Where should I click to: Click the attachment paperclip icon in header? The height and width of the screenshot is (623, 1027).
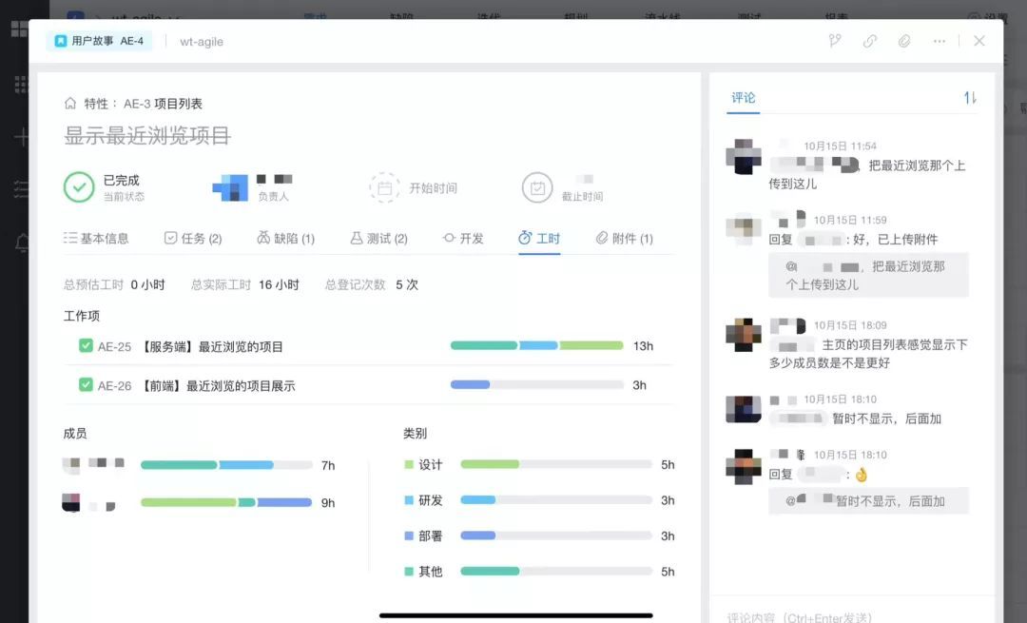click(x=904, y=41)
